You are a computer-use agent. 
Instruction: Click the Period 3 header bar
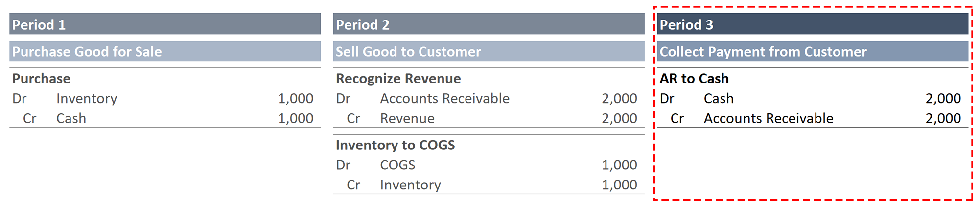(x=813, y=24)
